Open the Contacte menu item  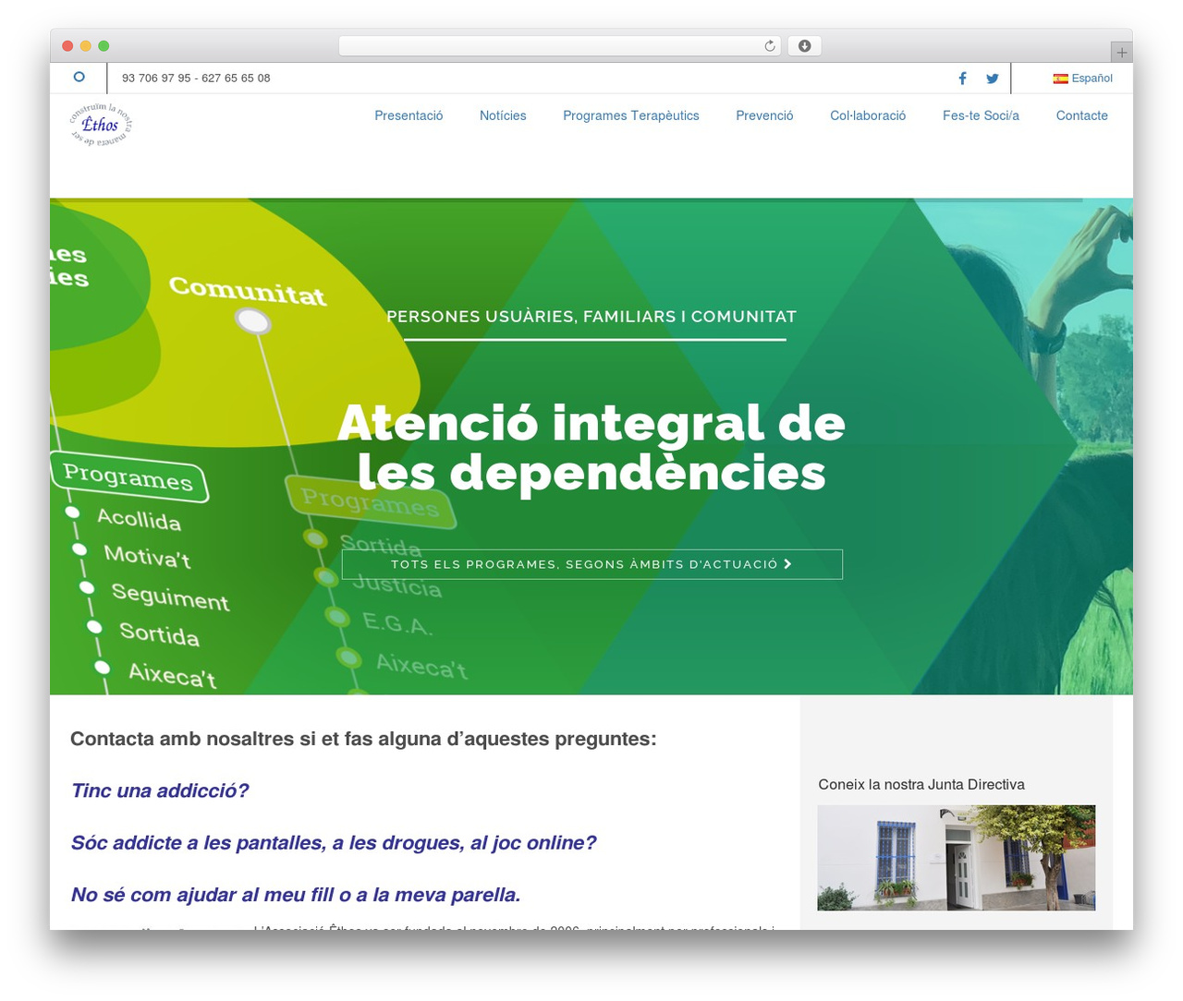[1082, 115]
